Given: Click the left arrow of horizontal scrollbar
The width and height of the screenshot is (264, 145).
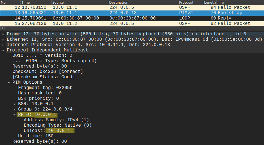Looking at the screenshot, I should tap(2, 28).
